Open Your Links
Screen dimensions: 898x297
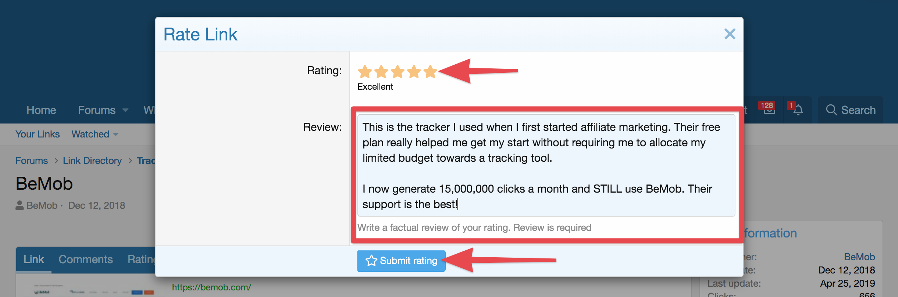38,134
